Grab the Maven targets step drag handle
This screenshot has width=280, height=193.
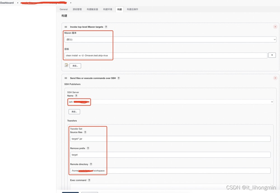pyautogui.click(x=66, y=27)
